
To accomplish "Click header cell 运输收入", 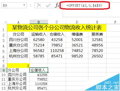I will coord(39,34).
